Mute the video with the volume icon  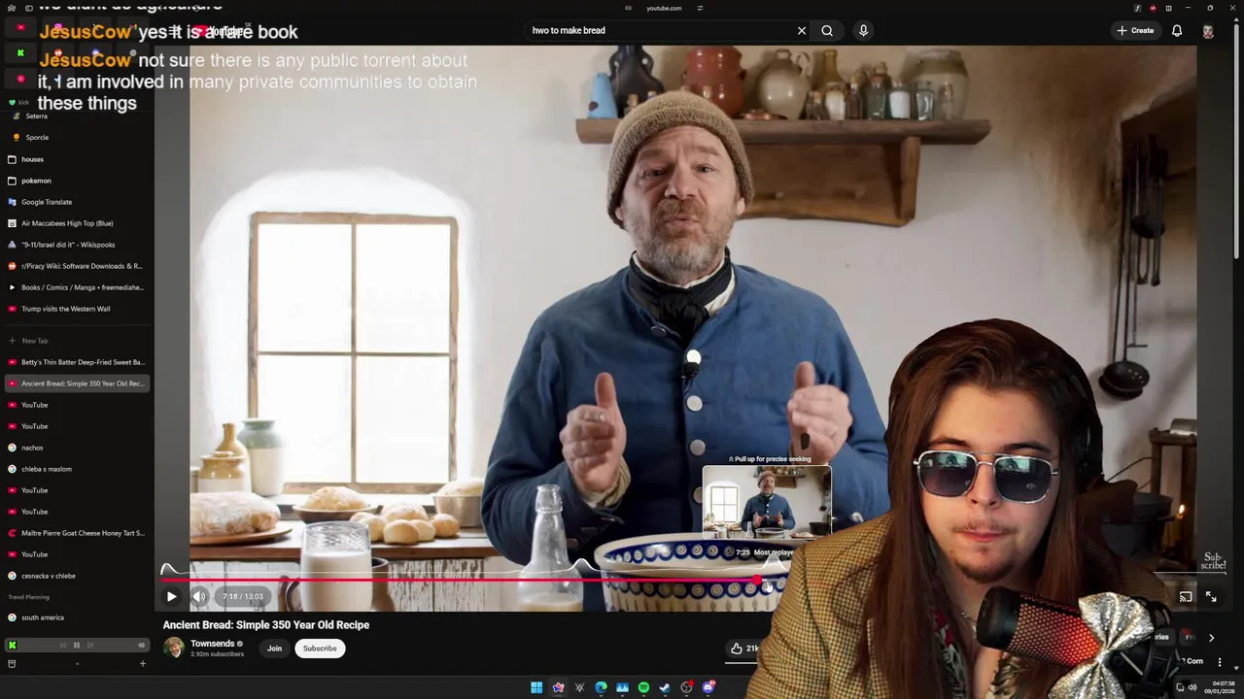point(199,596)
